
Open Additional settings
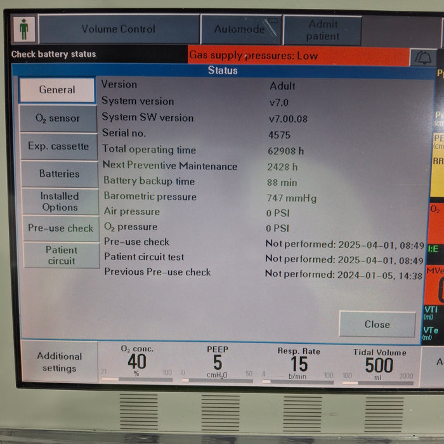60,362
